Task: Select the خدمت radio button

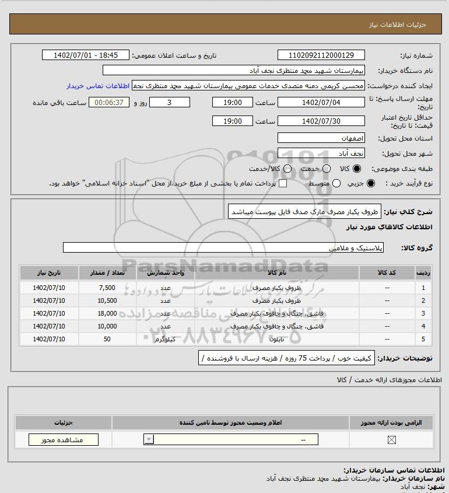Action: click(x=327, y=169)
